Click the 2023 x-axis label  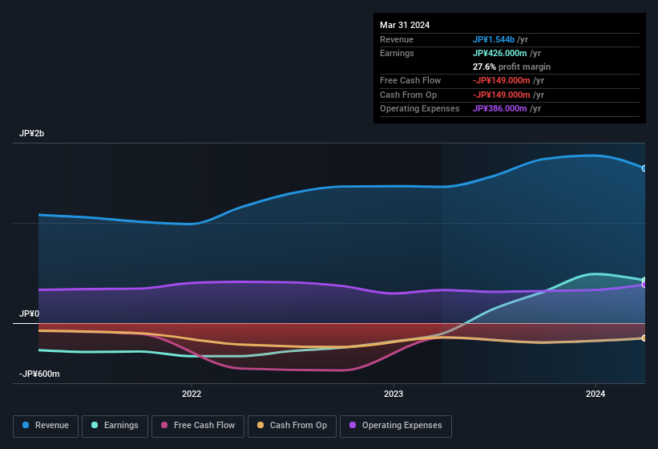394,394
